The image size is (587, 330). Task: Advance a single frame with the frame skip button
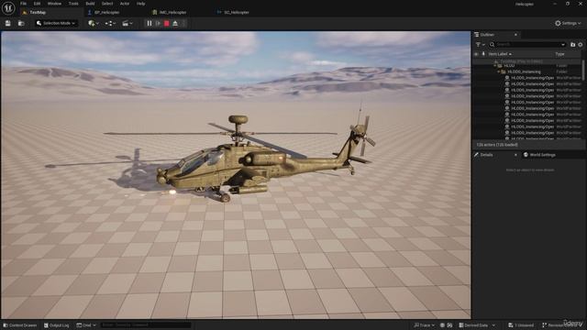[x=158, y=23]
